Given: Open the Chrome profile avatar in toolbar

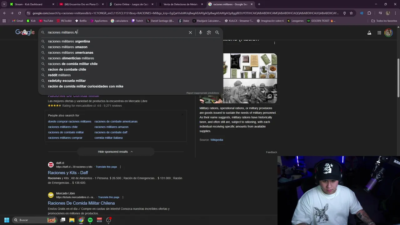Looking at the screenshot, I should 388,13.
